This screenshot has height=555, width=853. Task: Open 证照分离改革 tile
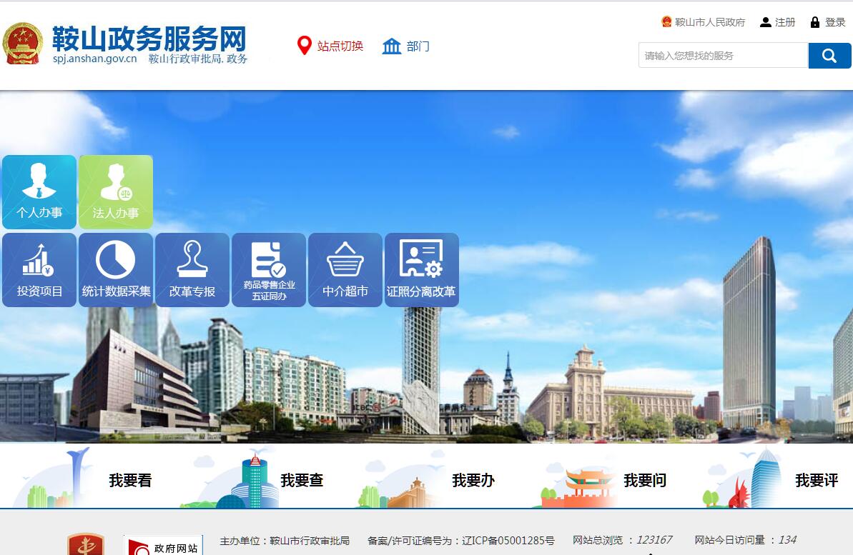[422, 270]
